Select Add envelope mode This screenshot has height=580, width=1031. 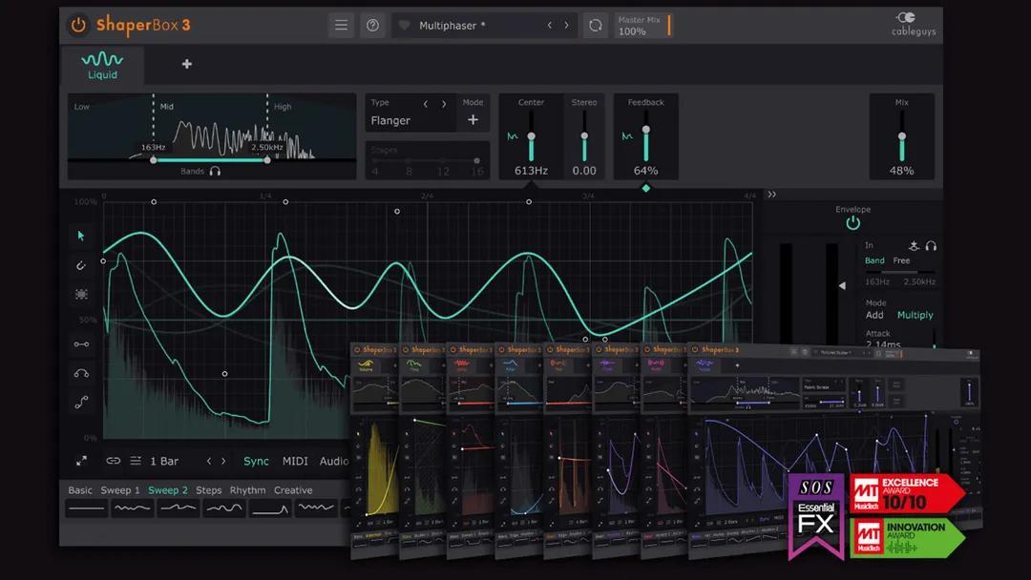(x=874, y=316)
